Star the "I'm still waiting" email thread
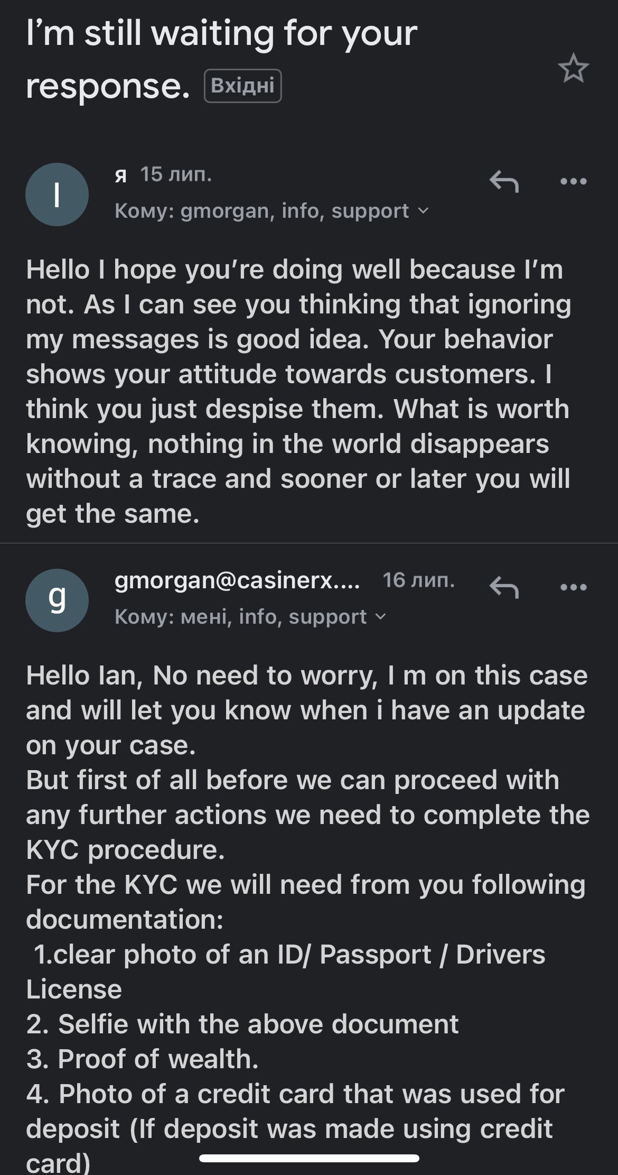 [573, 68]
